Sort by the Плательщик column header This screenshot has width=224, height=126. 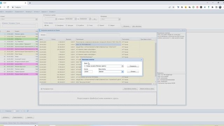point(98,39)
